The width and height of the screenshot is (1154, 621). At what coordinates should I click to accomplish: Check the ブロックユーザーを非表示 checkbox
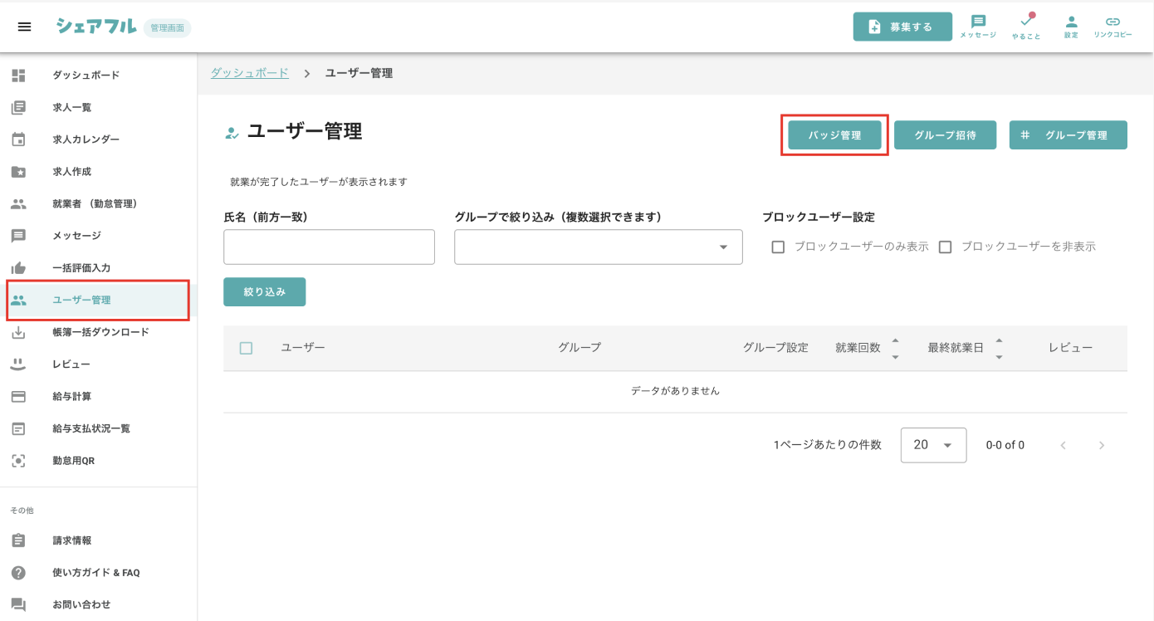pos(945,247)
